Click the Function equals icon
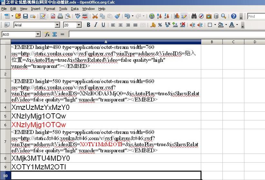The height and width of the screenshot is (180, 265). tap(62, 34)
